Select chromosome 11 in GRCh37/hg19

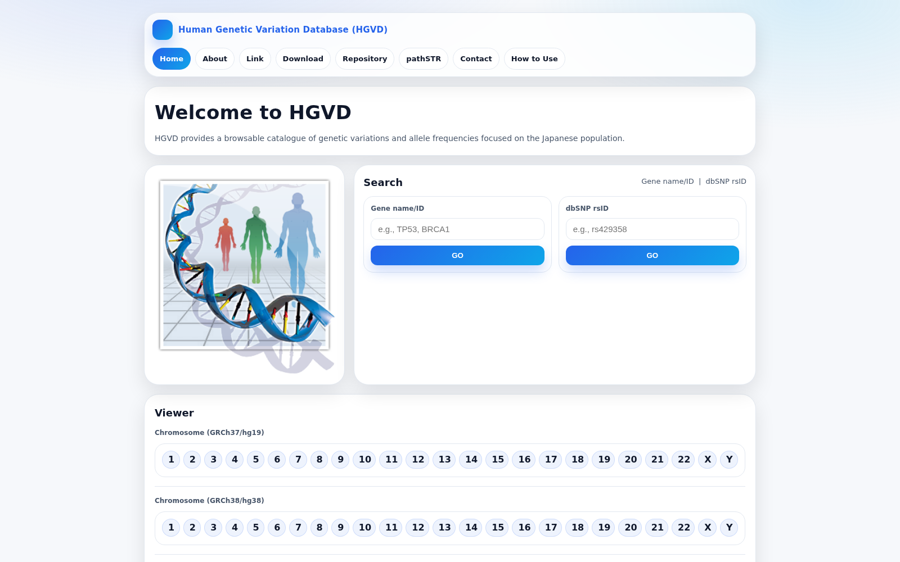coord(391,460)
